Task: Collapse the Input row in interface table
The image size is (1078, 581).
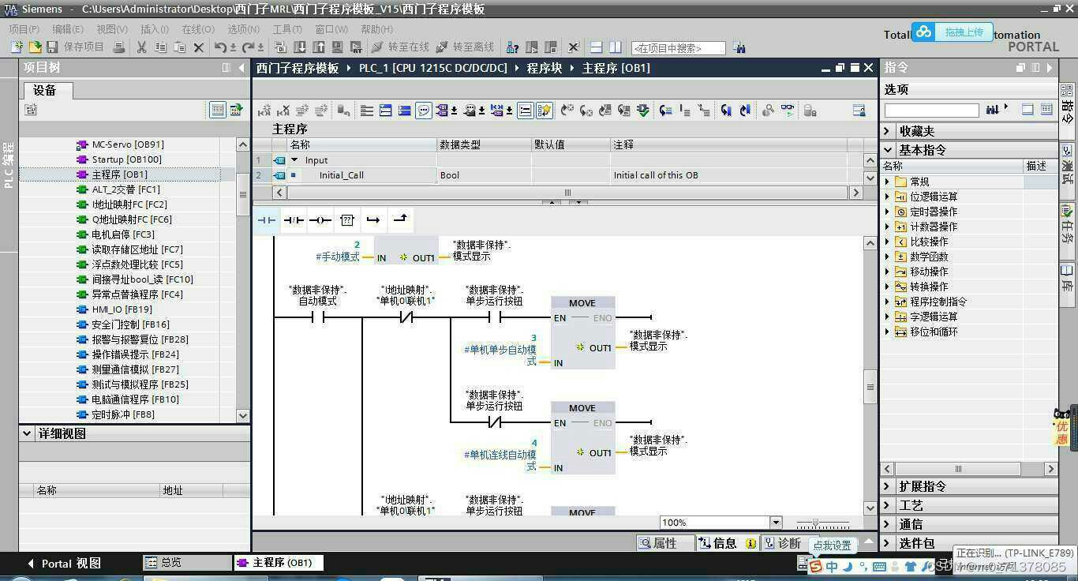Action: pos(294,160)
